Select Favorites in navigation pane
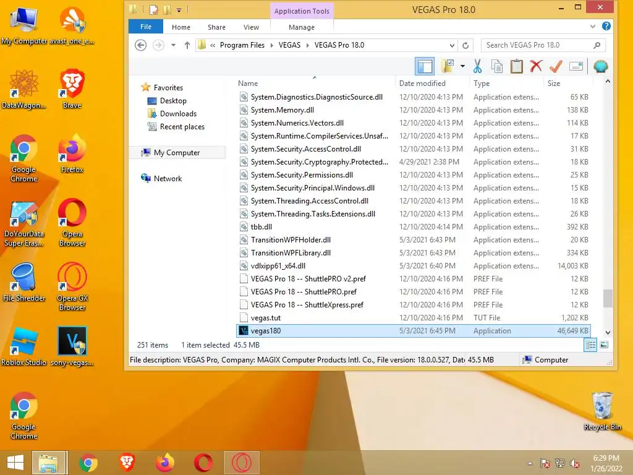Viewport: 633px width, 475px height. point(168,88)
